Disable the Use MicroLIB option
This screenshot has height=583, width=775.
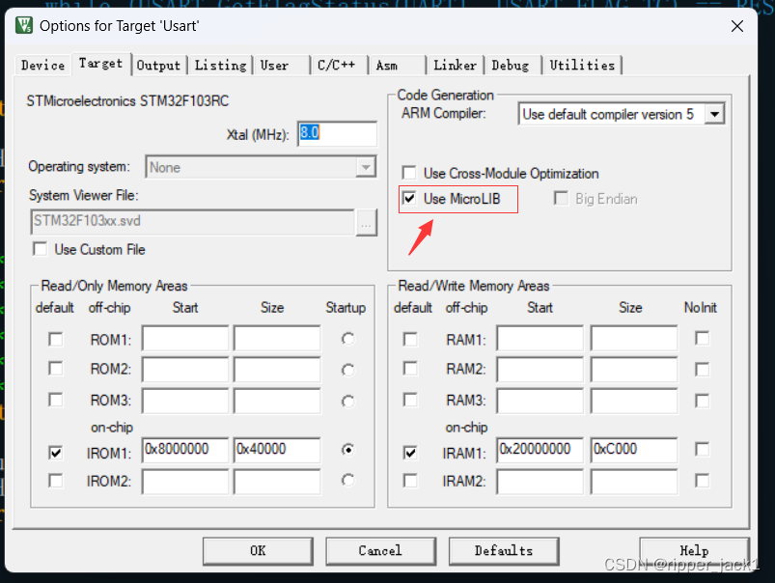[408, 198]
